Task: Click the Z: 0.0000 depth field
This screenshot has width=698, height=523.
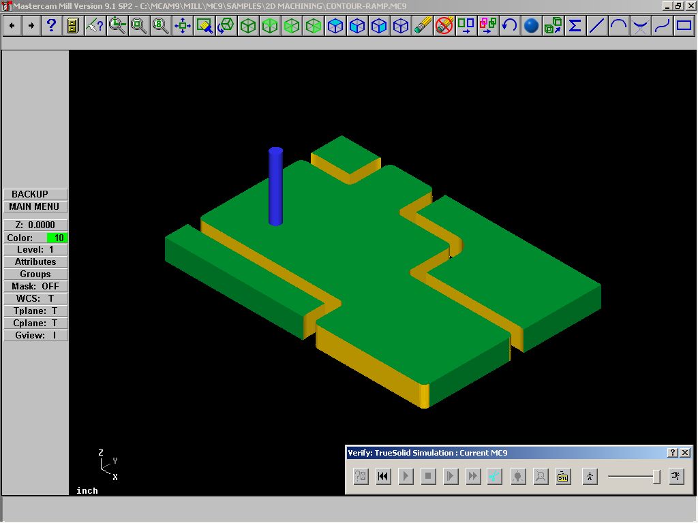Action: [35, 225]
